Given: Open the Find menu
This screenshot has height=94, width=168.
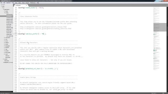Looking at the screenshot, I should [13, 3].
